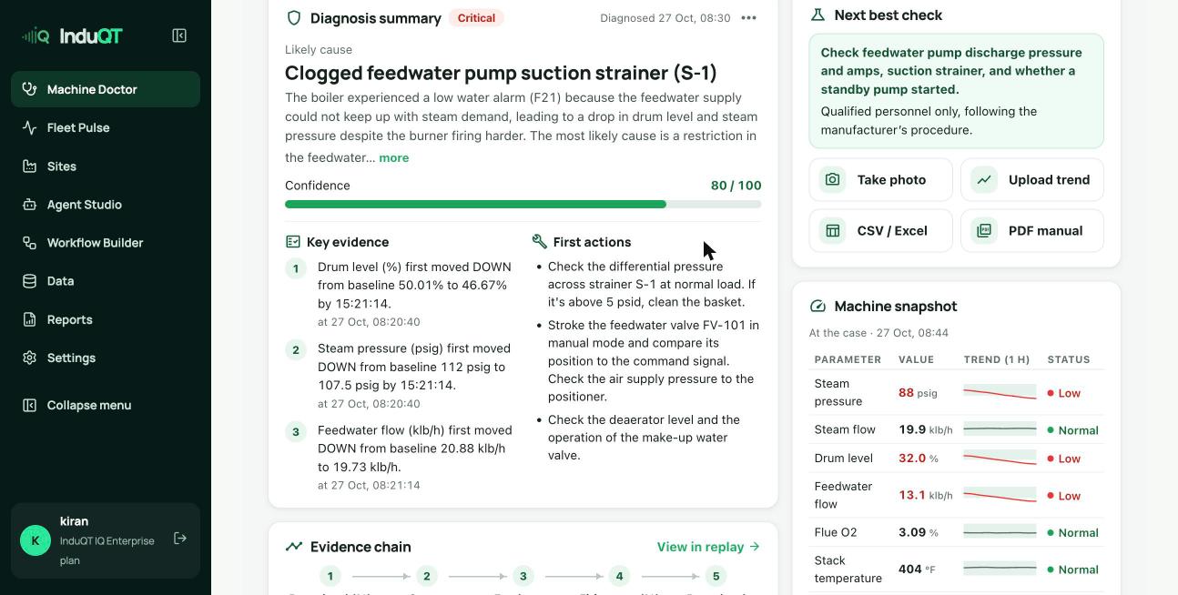
Task: Click the confidence progress bar
Action: [523, 205]
